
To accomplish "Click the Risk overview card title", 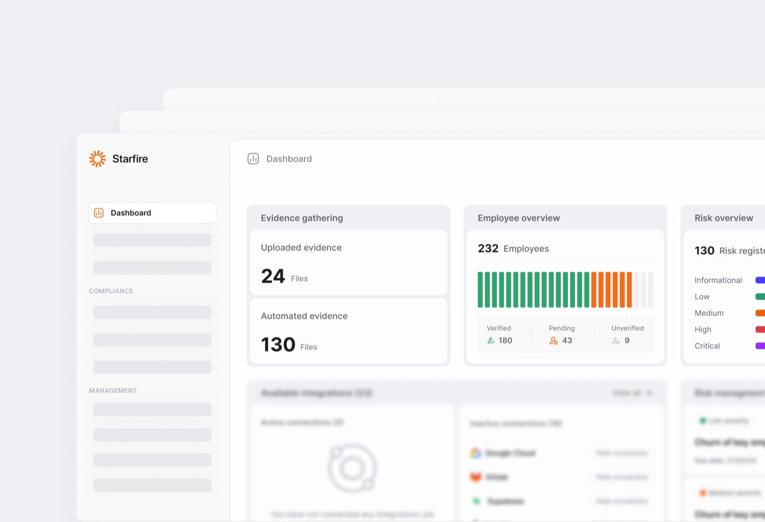I will click(723, 218).
